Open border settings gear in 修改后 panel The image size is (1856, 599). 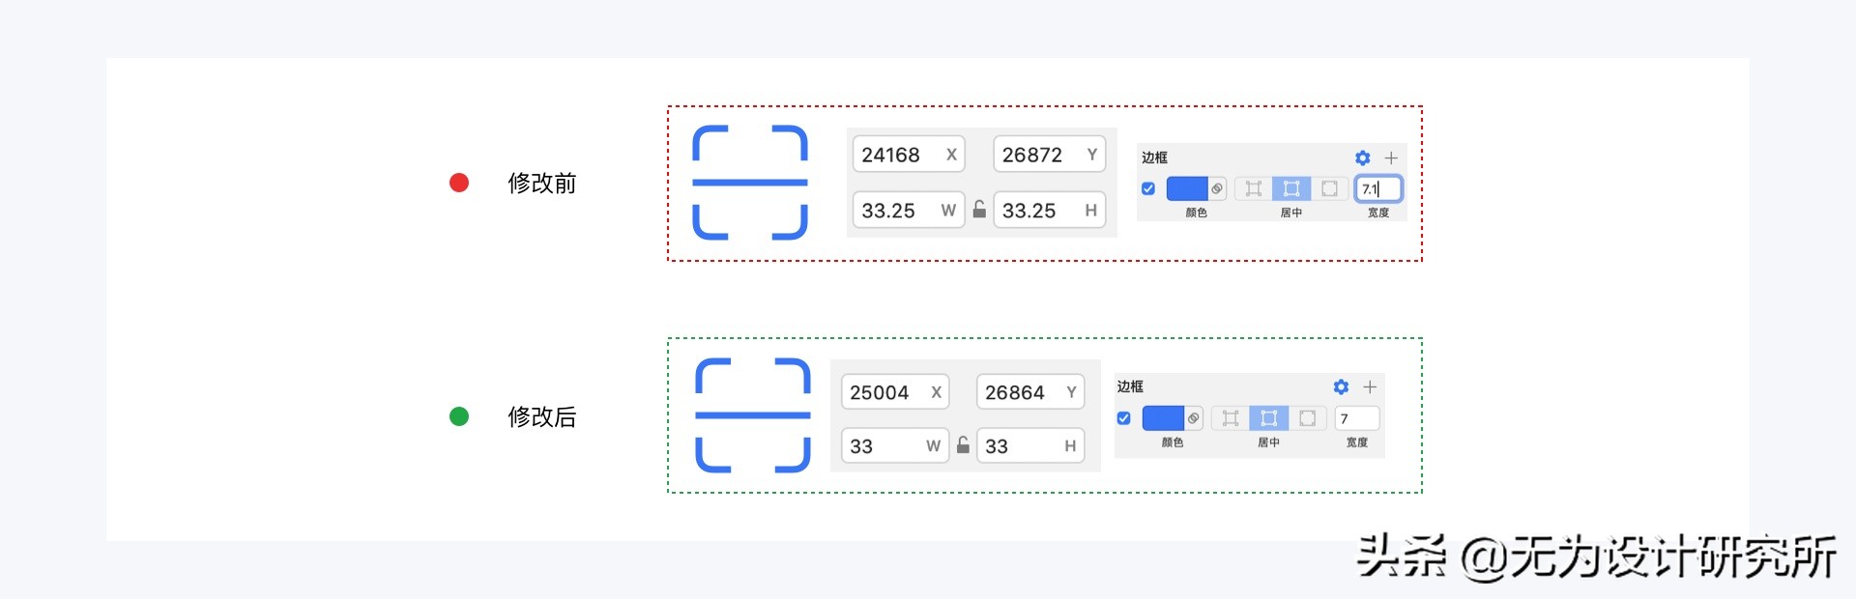(x=1341, y=386)
